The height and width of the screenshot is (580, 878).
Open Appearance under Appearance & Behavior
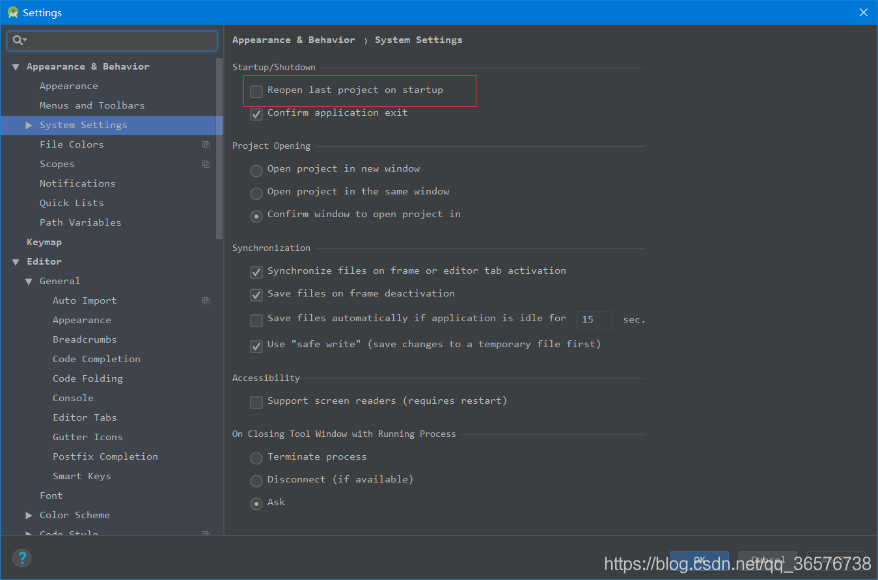coord(69,86)
